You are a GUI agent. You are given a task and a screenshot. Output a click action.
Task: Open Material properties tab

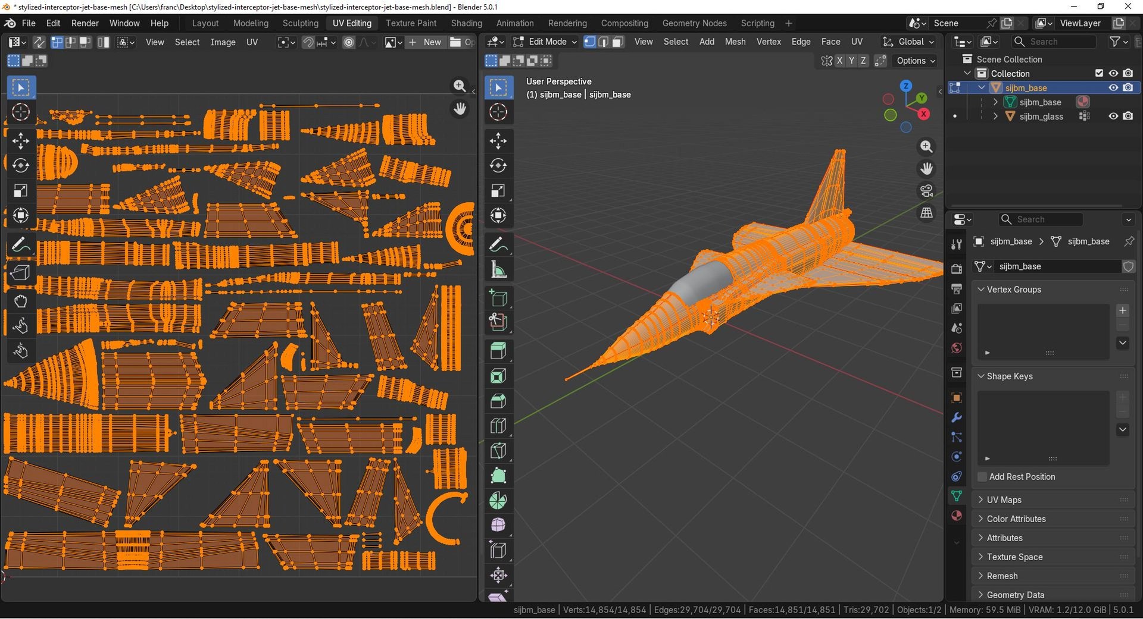[956, 516]
